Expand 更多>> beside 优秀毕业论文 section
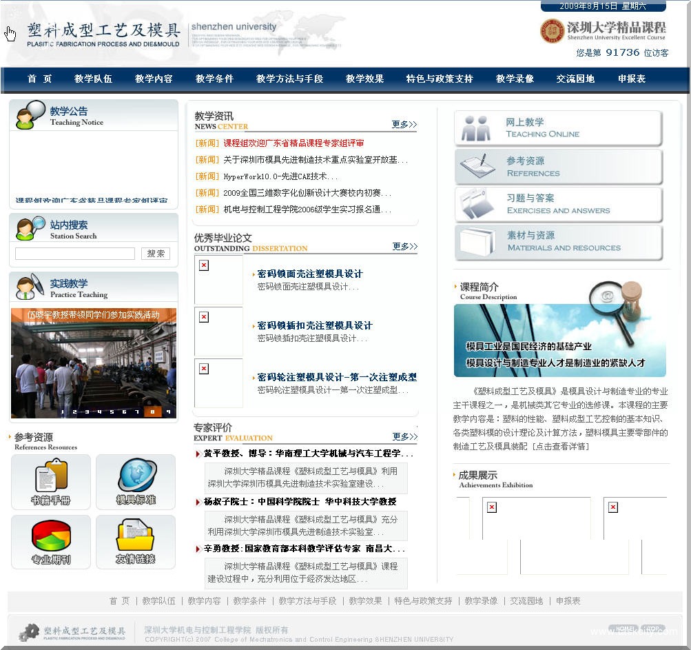 pyautogui.click(x=404, y=247)
